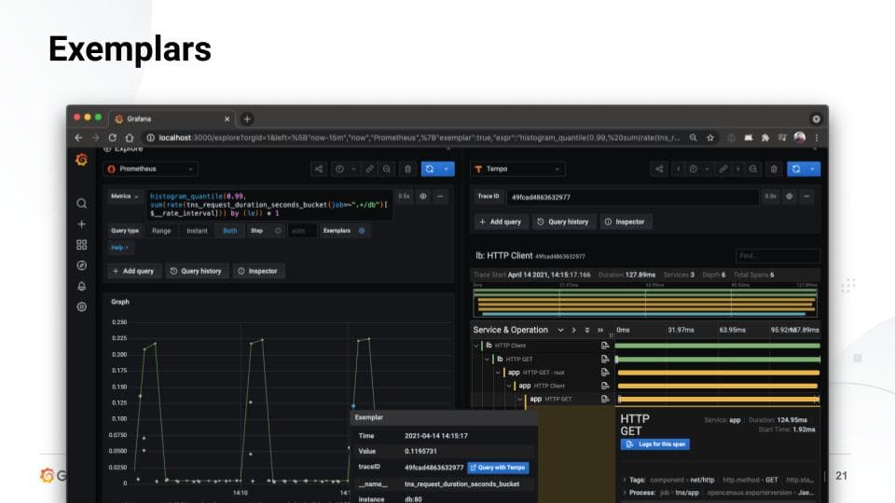This screenshot has height=503, width=895.
Task: Expand the Metrics browser dropdown
Action: coord(125,197)
